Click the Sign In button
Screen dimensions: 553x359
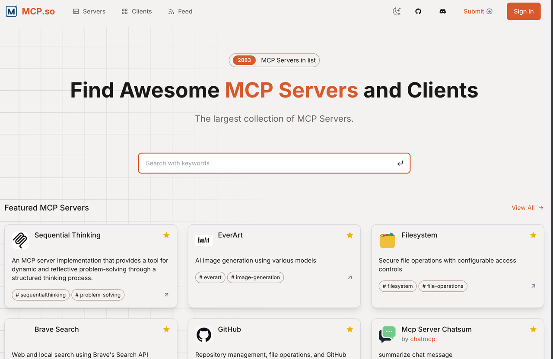tap(524, 12)
